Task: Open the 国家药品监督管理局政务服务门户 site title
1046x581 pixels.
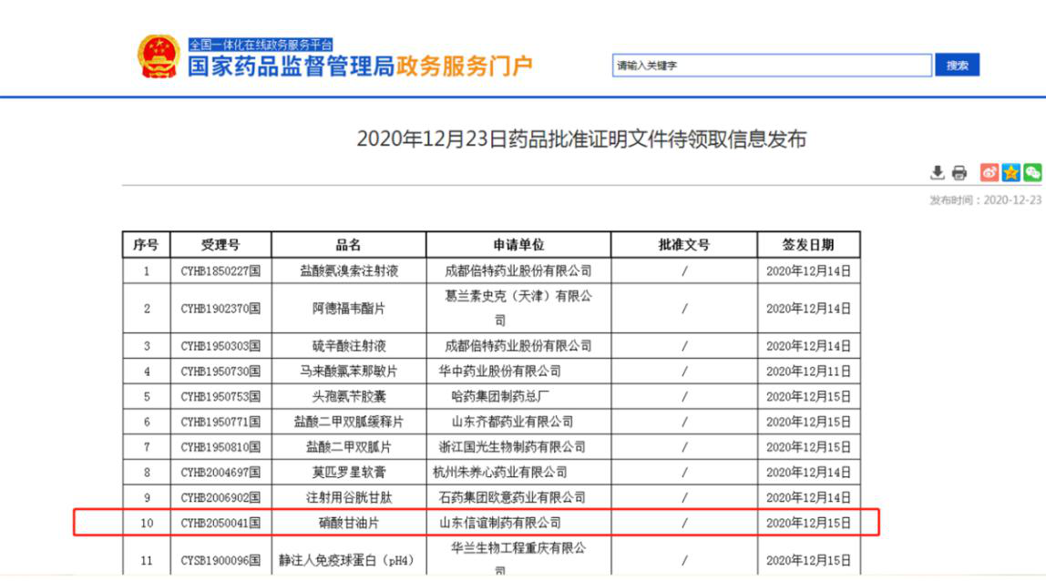Action: (x=360, y=66)
